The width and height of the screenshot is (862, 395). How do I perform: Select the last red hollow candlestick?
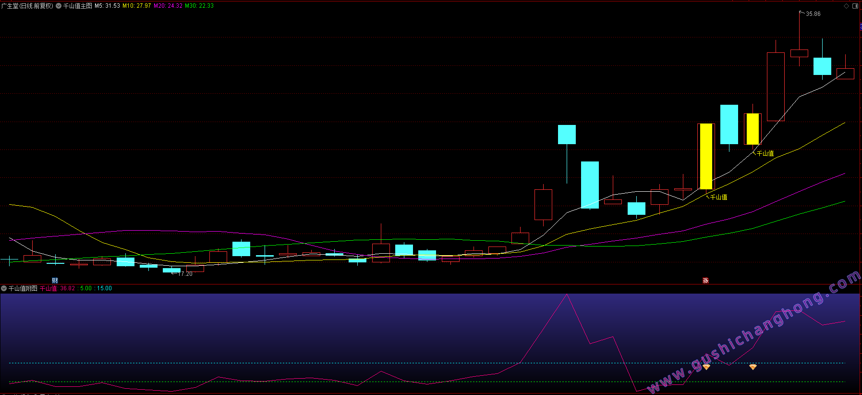coord(845,74)
